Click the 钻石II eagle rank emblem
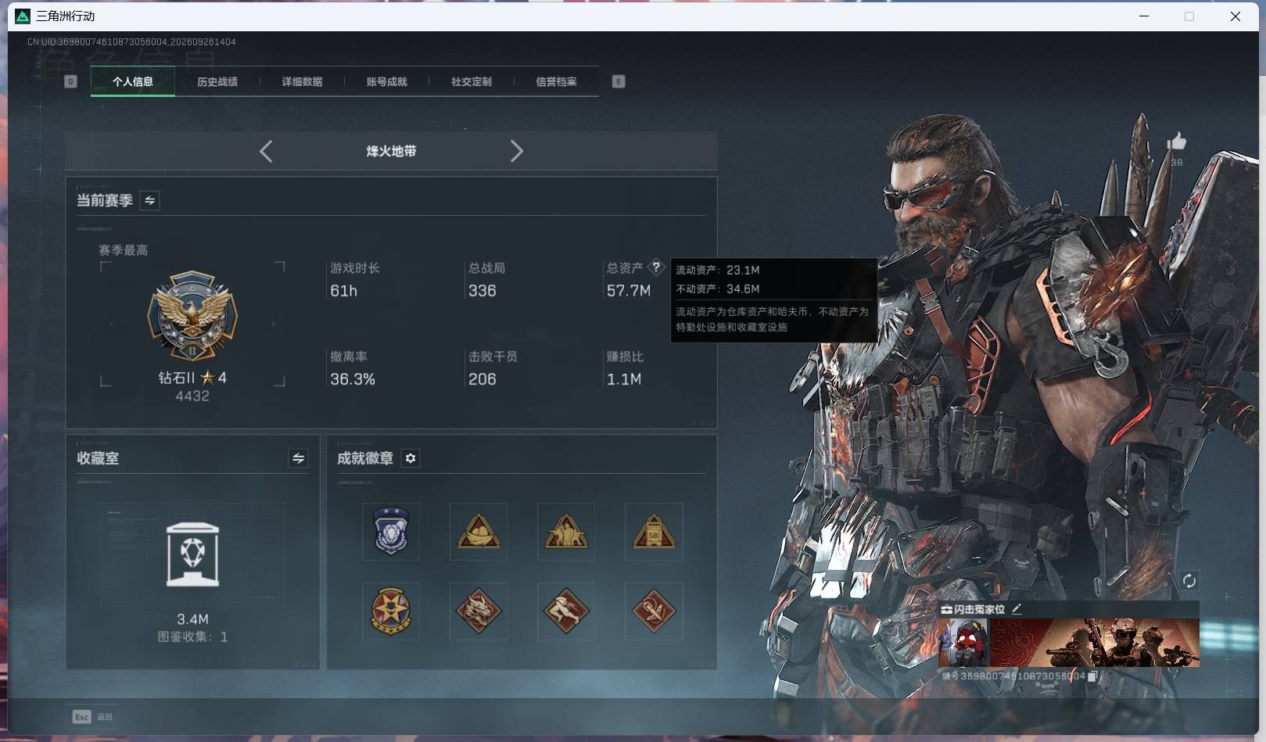 (x=192, y=317)
